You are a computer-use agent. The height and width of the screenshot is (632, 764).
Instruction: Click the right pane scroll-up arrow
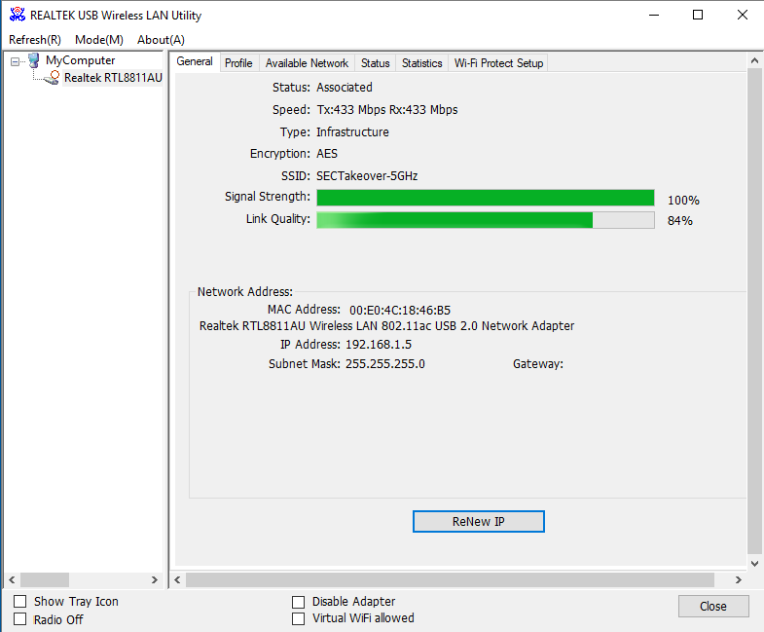click(754, 60)
